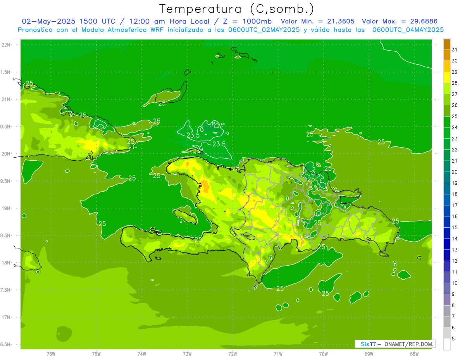This screenshot has width=465, height=359.
Task: Click the colorbar swatch between labels 24 and 25
Action: point(447,122)
